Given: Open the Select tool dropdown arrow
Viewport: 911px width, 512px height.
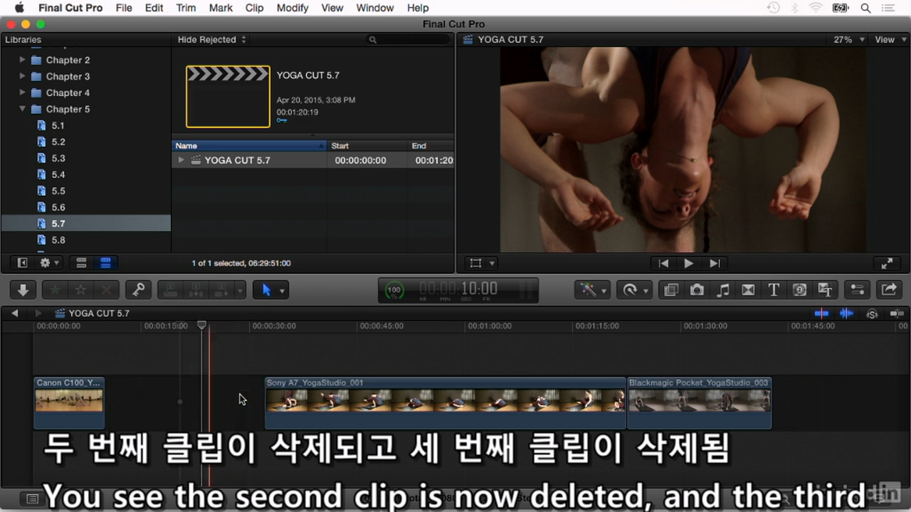Looking at the screenshot, I should pyautogui.click(x=283, y=290).
